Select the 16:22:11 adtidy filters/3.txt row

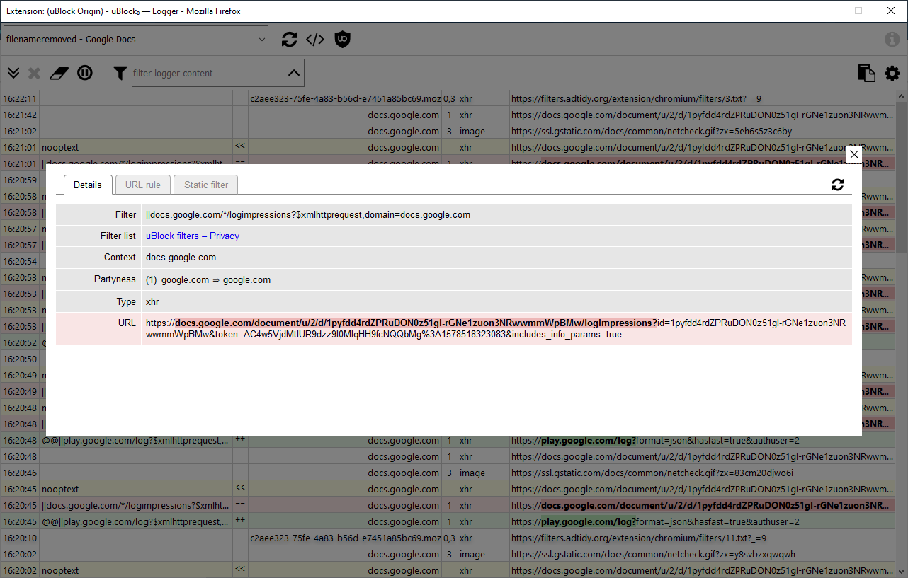448,98
